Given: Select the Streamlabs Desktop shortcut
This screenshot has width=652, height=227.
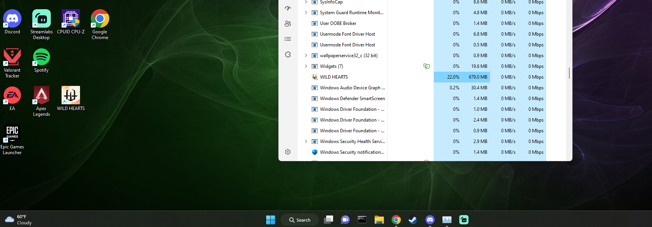Looking at the screenshot, I should [42, 25].
